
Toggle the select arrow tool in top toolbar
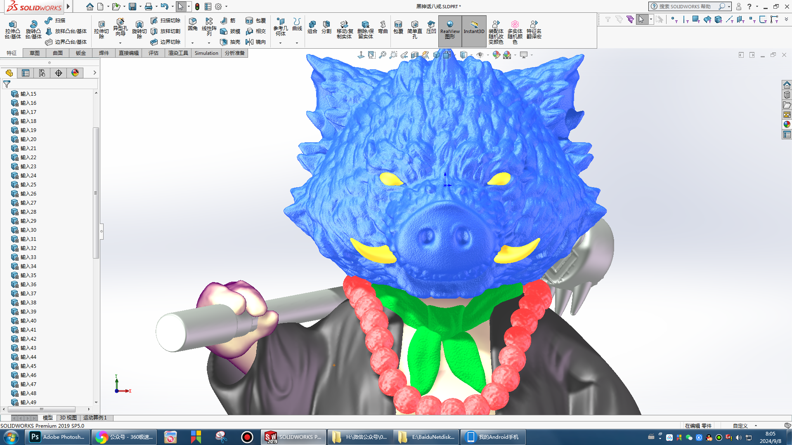(x=180, y=7)
